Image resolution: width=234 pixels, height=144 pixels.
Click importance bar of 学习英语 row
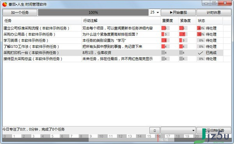(x=165, y=40)
